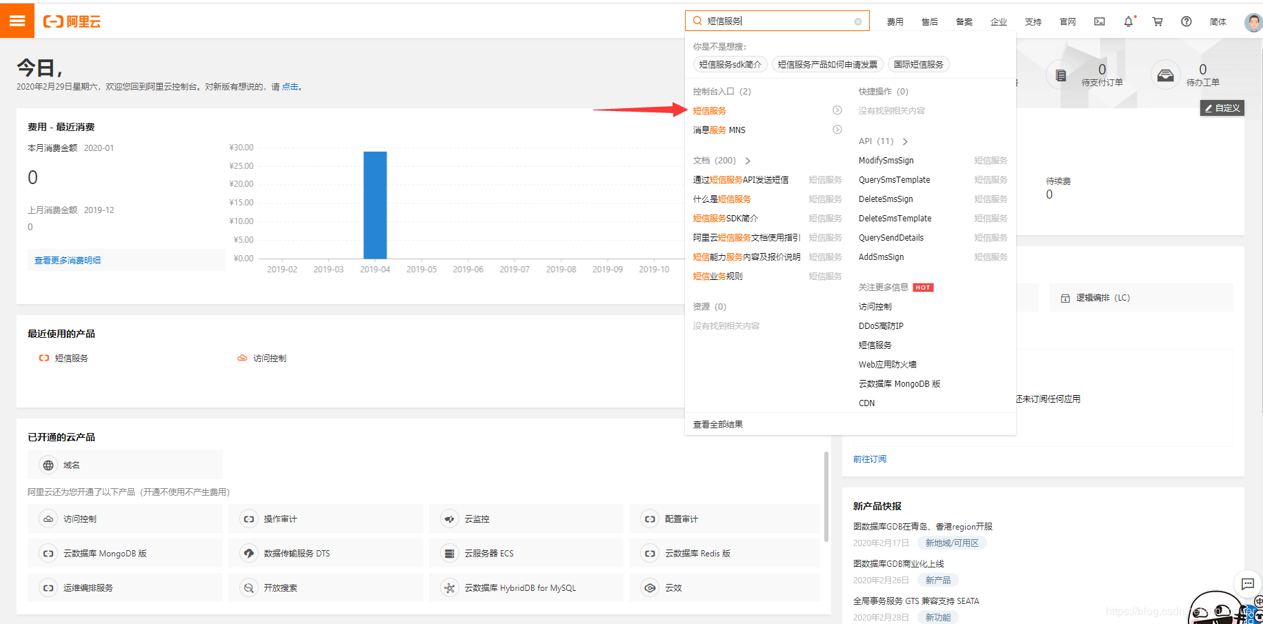This screenshot has width=1263, height=624.
Task: Select the 国际短信服务 suggestion chip
Action: tap(919, 64)
